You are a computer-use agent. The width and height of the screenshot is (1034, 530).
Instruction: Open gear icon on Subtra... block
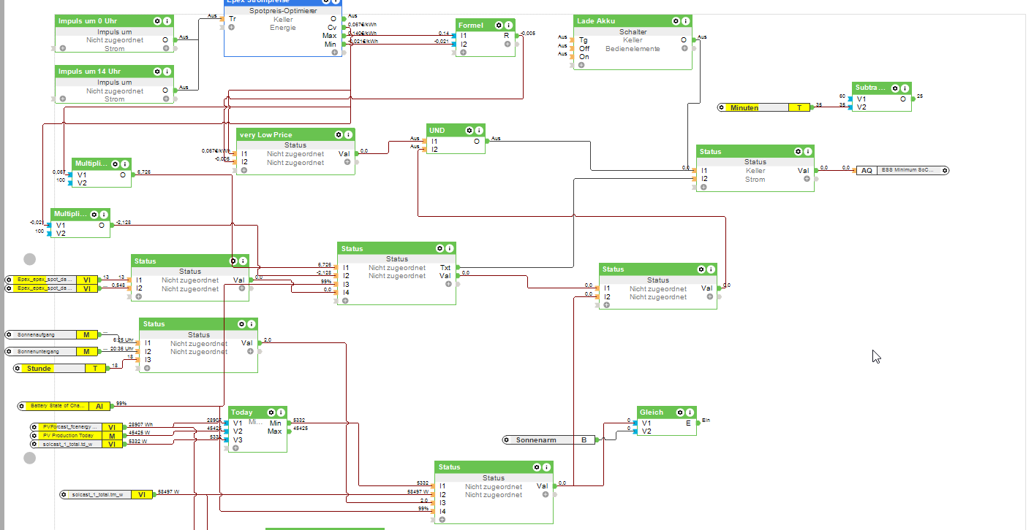click(x=894, y=88)
